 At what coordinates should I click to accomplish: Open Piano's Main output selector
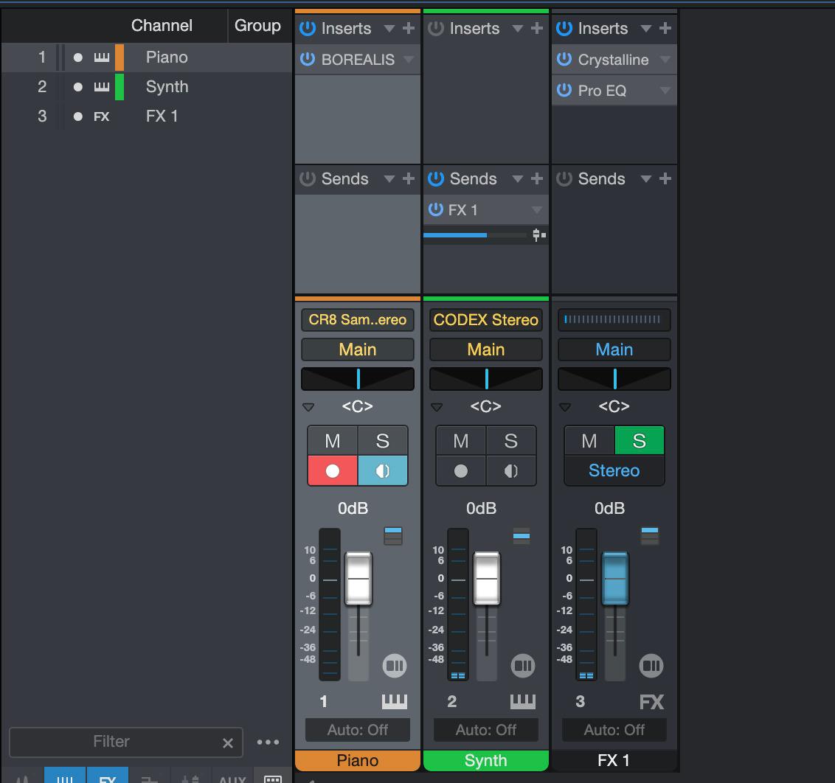357,349
